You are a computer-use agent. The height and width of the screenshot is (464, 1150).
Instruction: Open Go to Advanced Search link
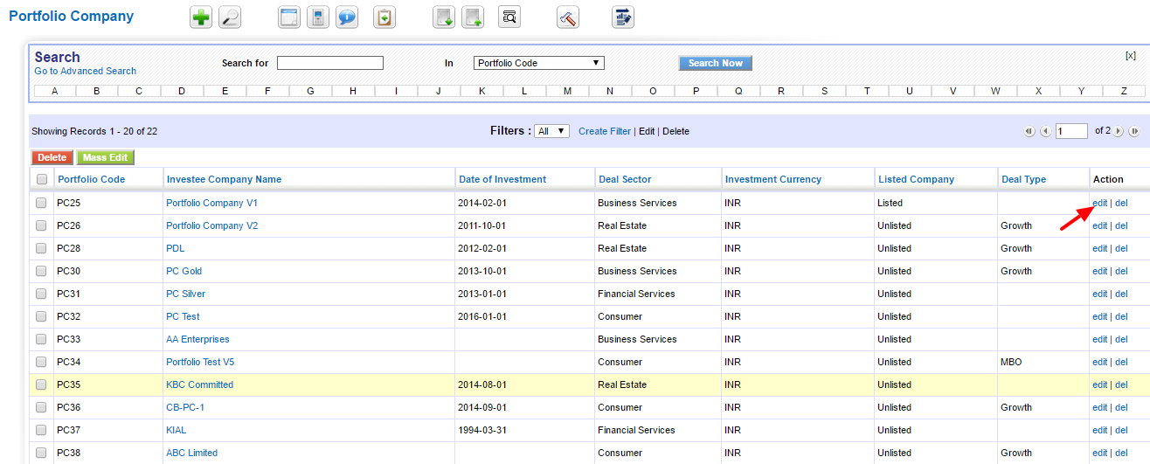(x=86, y=71)
